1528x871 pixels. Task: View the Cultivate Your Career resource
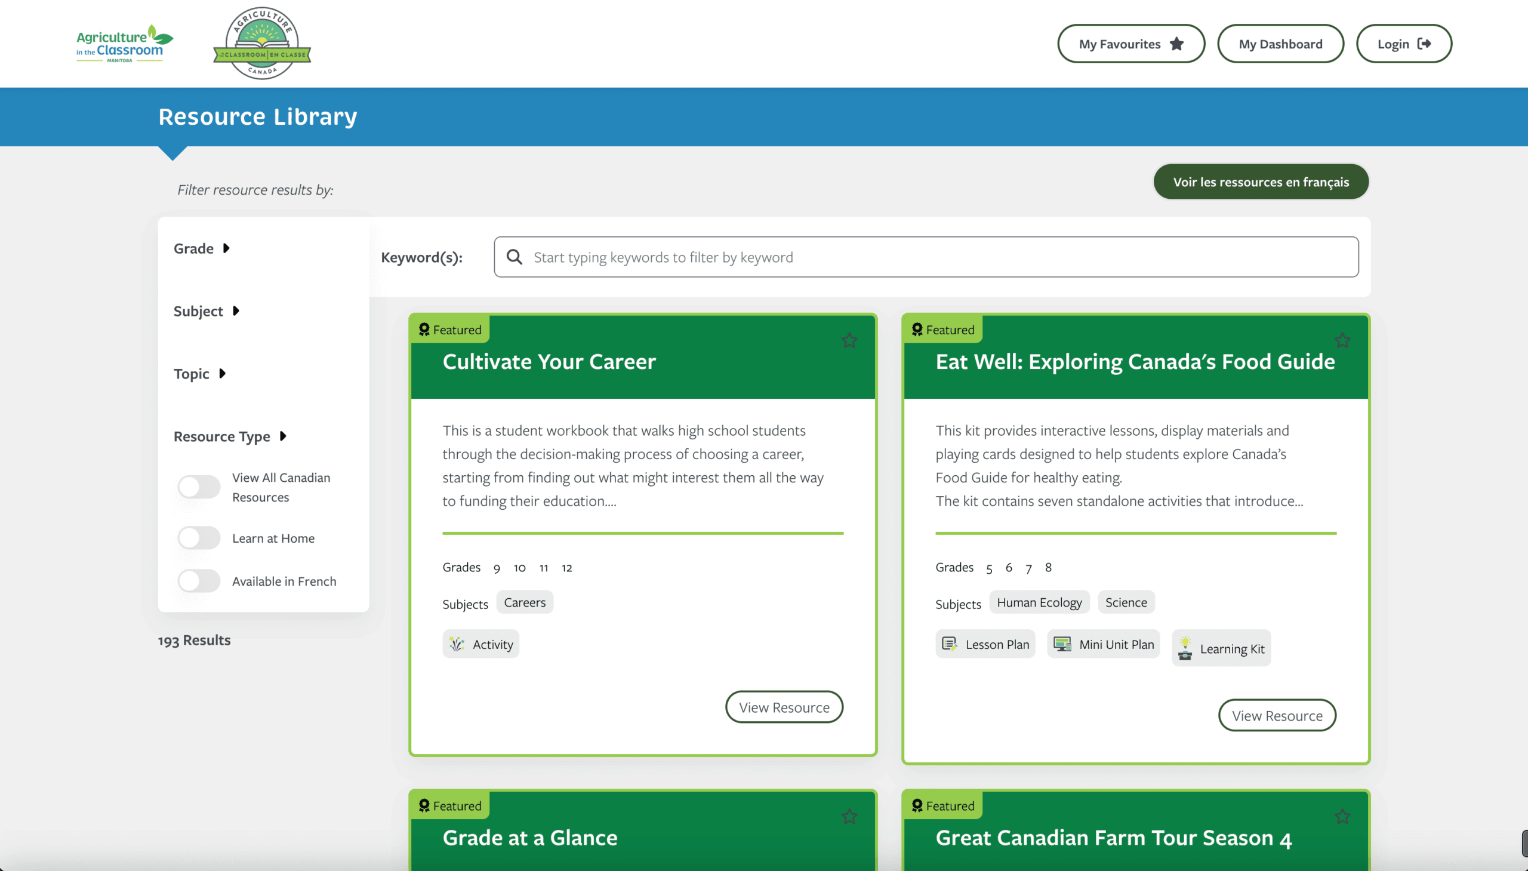[x=784, y=707]
